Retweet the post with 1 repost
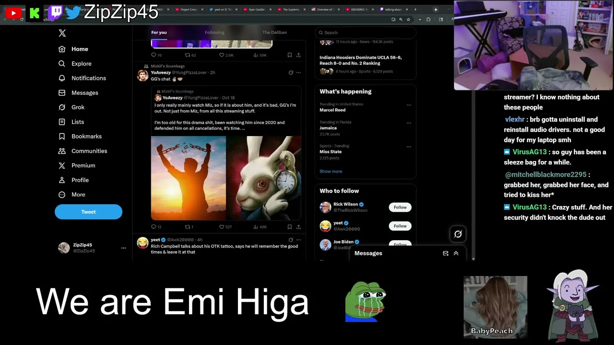This screenshot has height=345, width=614. pos(189,227)
